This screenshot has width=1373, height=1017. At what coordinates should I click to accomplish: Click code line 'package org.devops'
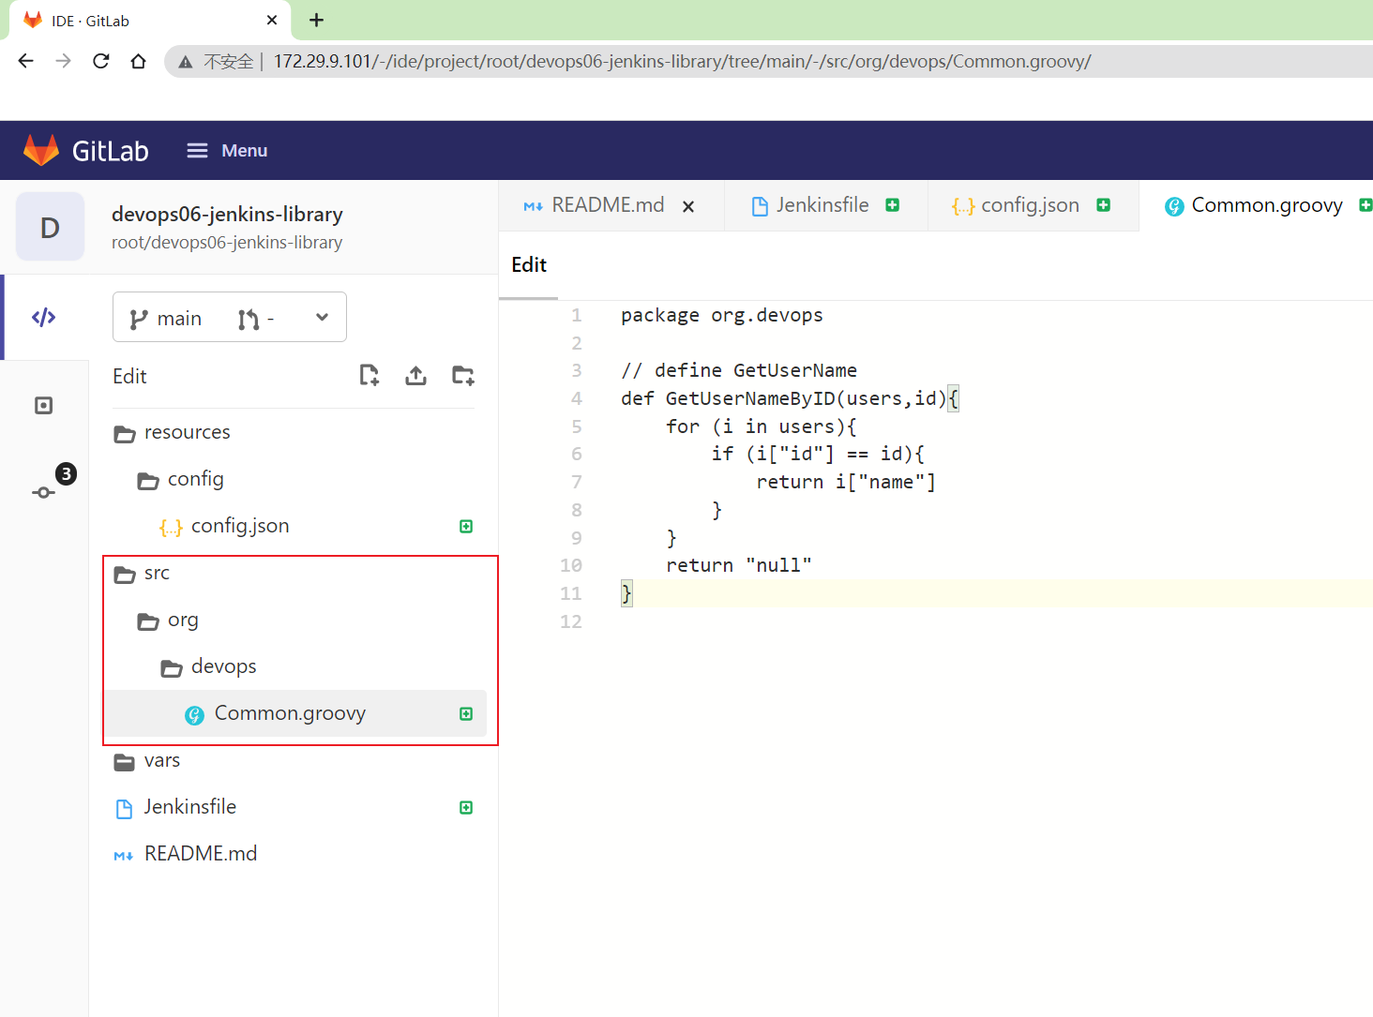point(722,316)
